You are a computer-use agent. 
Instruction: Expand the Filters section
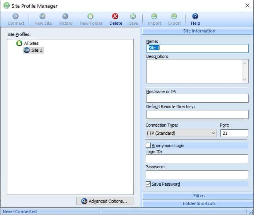[x=198, y=196]
